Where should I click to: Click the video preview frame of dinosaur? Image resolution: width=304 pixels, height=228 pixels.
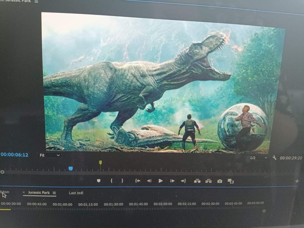click(x=161, y=83)
